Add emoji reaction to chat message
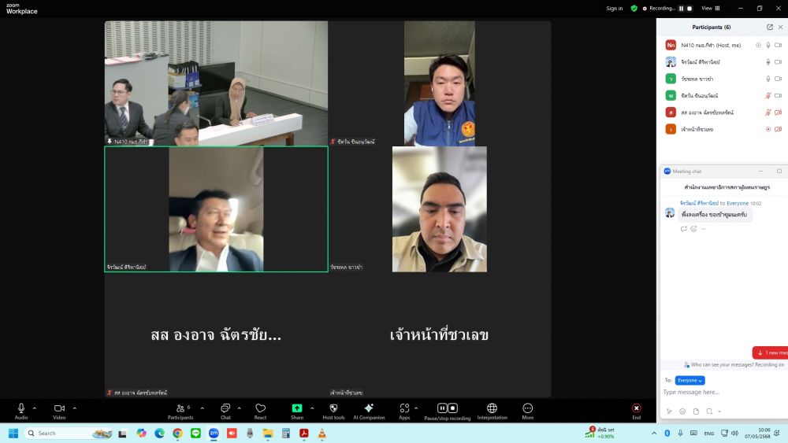 tap(693, 229)
